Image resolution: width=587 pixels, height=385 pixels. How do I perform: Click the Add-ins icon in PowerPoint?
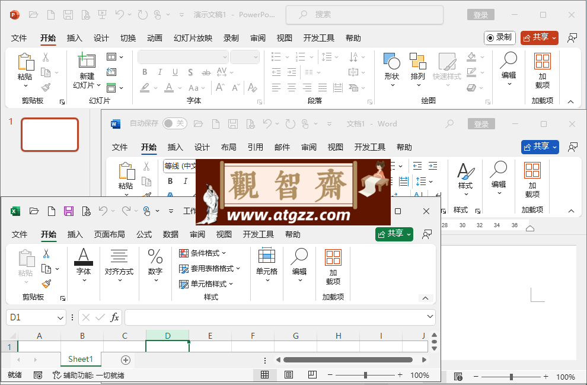click(x=543, y=61)
